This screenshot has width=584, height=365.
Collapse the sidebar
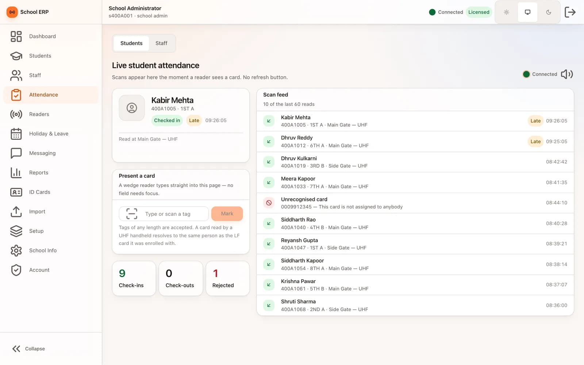coord(28,349)
